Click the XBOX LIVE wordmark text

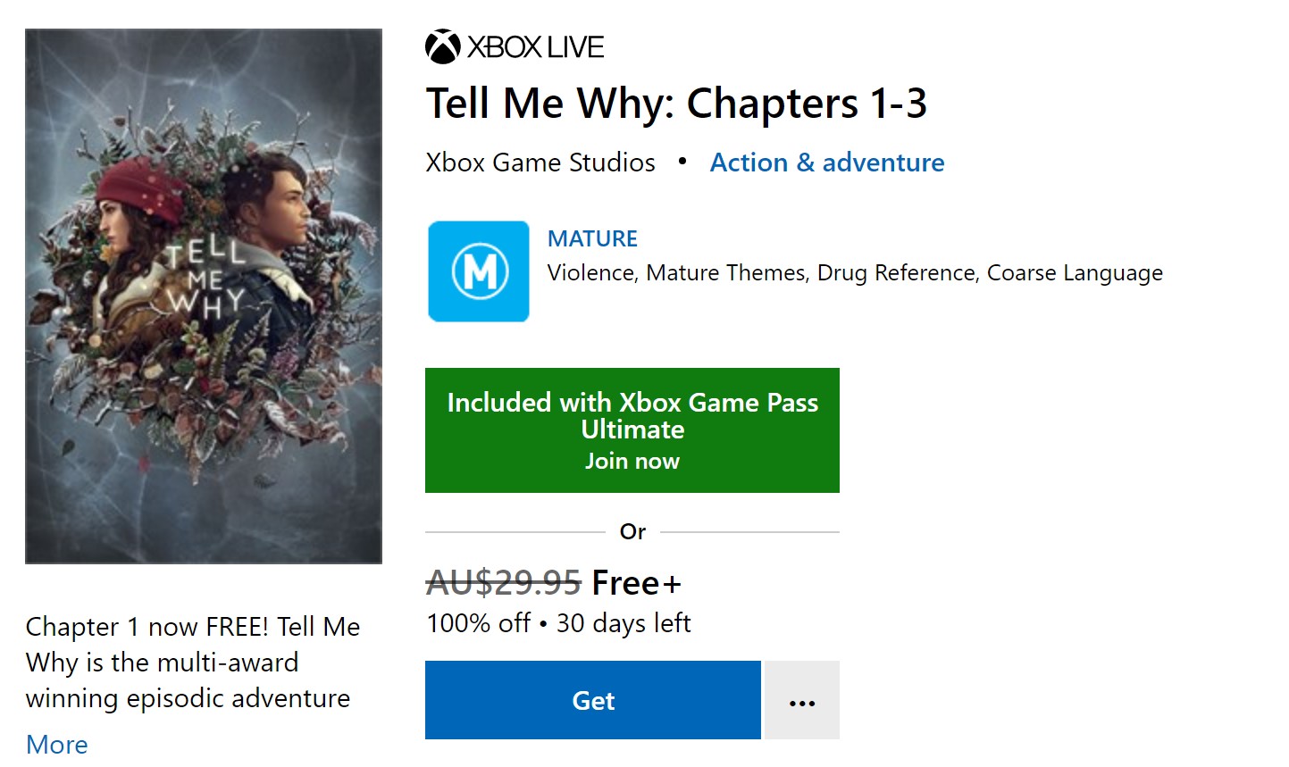tap(536, 47)
